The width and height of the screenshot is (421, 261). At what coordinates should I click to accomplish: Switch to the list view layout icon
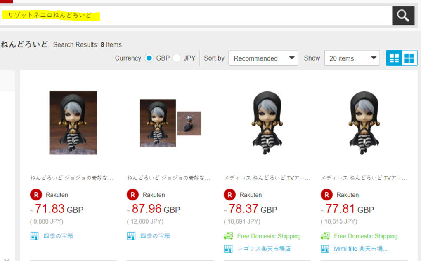point(394,58)
